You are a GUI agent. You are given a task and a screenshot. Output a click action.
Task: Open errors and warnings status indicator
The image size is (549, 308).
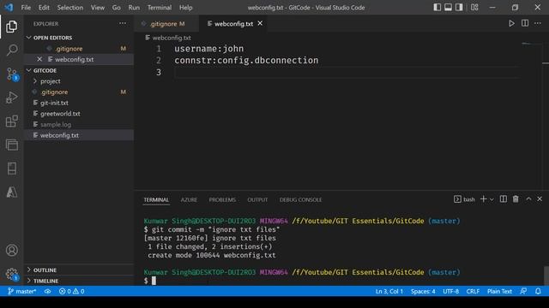pyautogui.click(x=71, y=291)
